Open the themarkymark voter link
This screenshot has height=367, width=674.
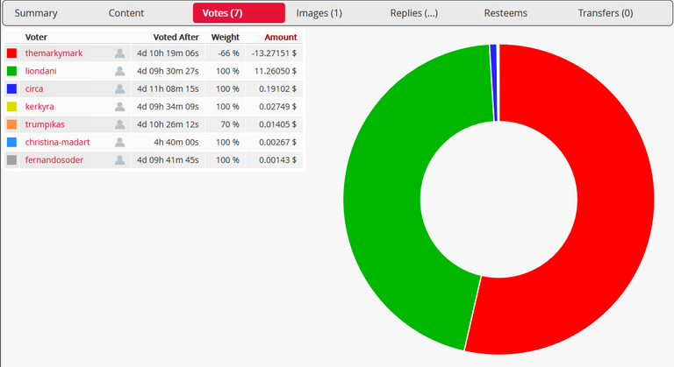click(x=54, y=53)
